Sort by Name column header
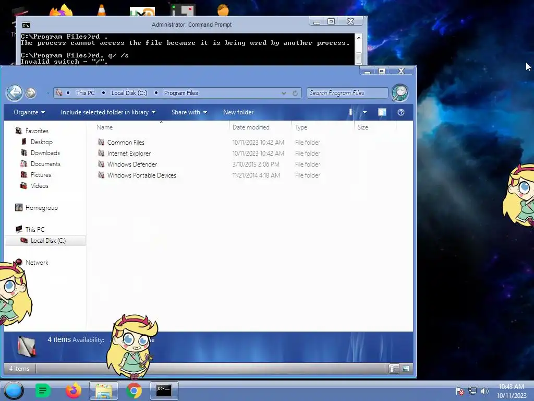 coord(161,127)
